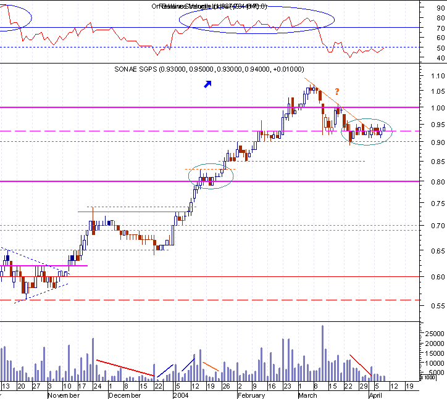The width and height of the screenshot is (447, 399).
Task: Click the 0.95 price axis label
Action: [x=438, y=125]
